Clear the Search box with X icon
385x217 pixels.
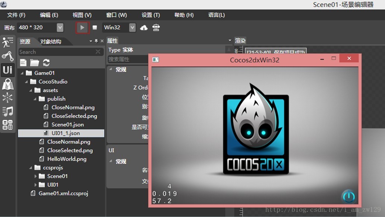point(98,52)
